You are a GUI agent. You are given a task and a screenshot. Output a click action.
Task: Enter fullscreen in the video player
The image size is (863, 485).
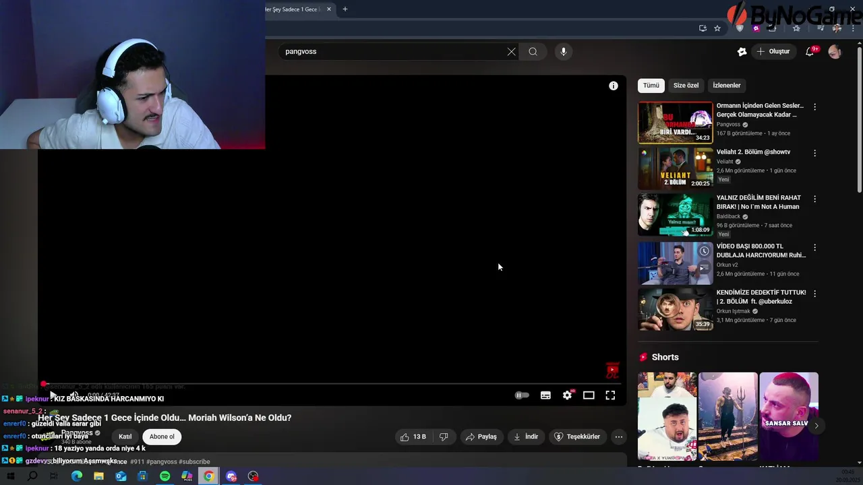(610, 395)
